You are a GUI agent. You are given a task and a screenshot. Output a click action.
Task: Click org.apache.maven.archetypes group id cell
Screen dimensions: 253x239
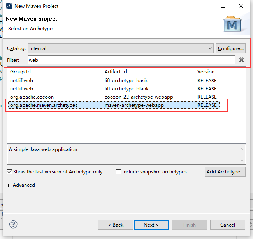pyautogui.click(x=44, y=105)
